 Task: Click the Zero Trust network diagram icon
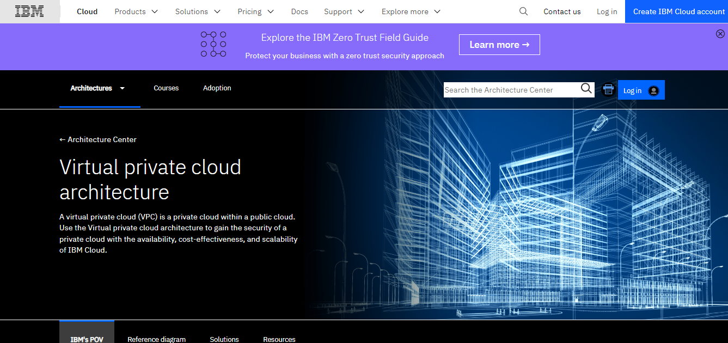213,44
